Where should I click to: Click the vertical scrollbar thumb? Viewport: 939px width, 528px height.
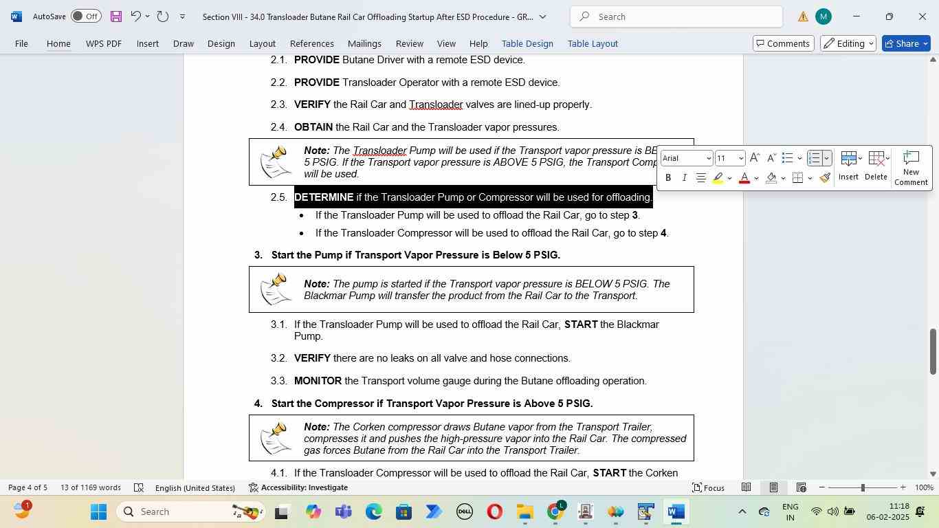coord(933,351)
